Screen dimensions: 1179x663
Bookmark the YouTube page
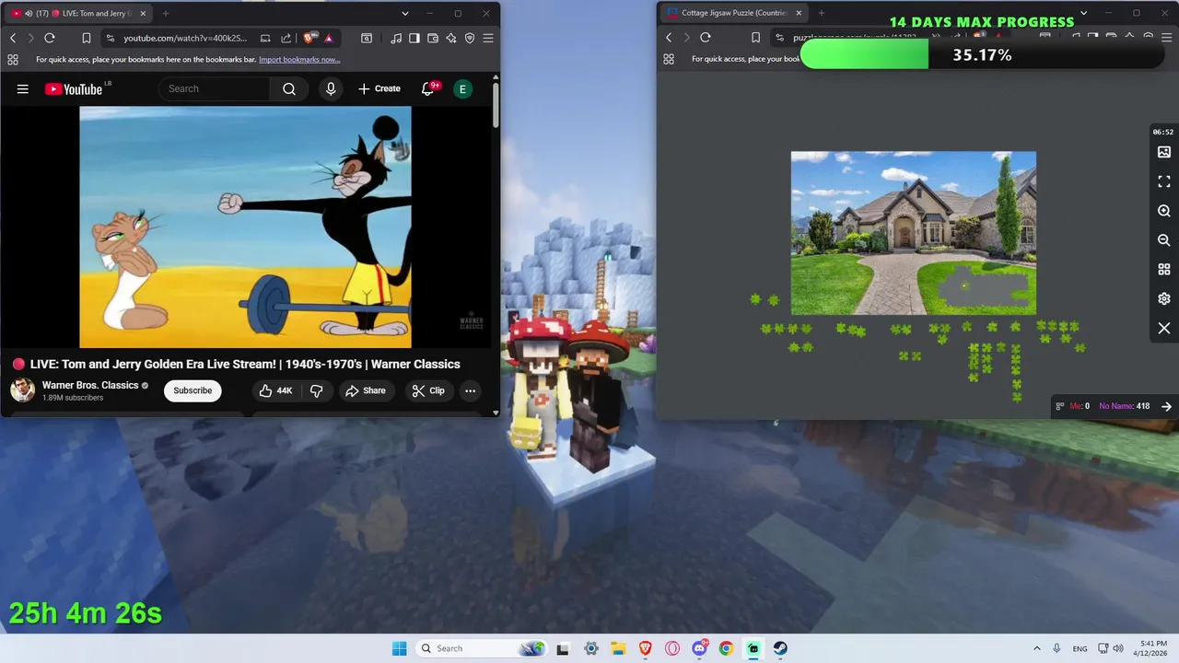86,38
